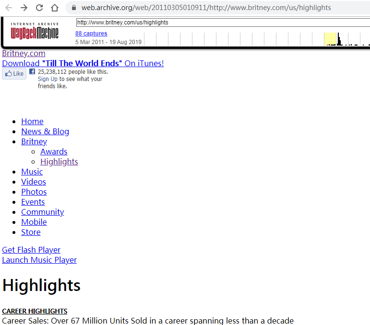Reload the page with refresh icon

[x=39, y=8]
